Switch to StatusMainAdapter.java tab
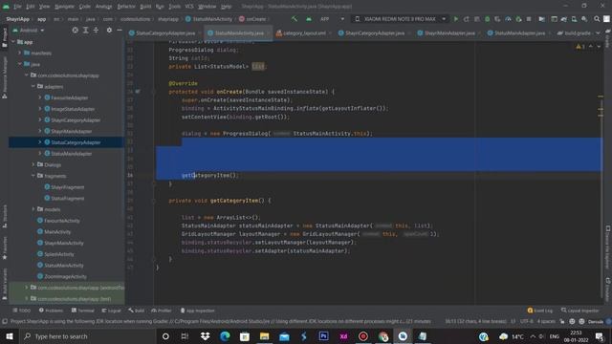 click(x=516, y=33)
